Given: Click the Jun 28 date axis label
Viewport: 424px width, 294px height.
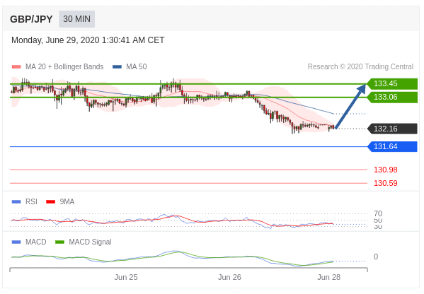Looking at the screenshot, I should [x=329, y=277].
